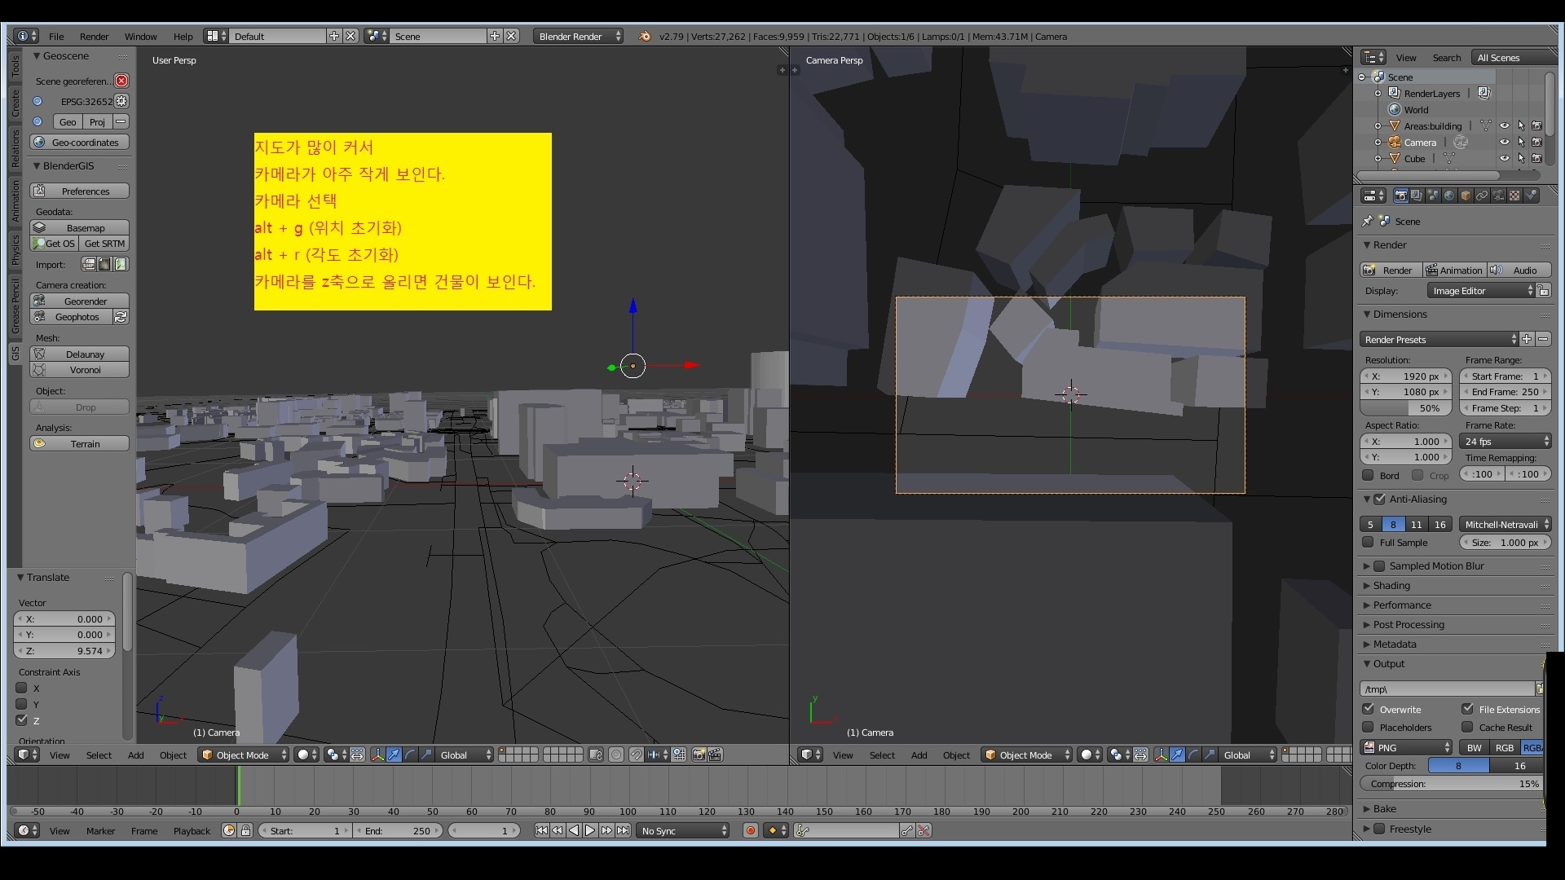This screenshot has width=1565, height=880.
Task: Select rotate manipulator icon in left viewport header
Action: (x=410, y=755)
